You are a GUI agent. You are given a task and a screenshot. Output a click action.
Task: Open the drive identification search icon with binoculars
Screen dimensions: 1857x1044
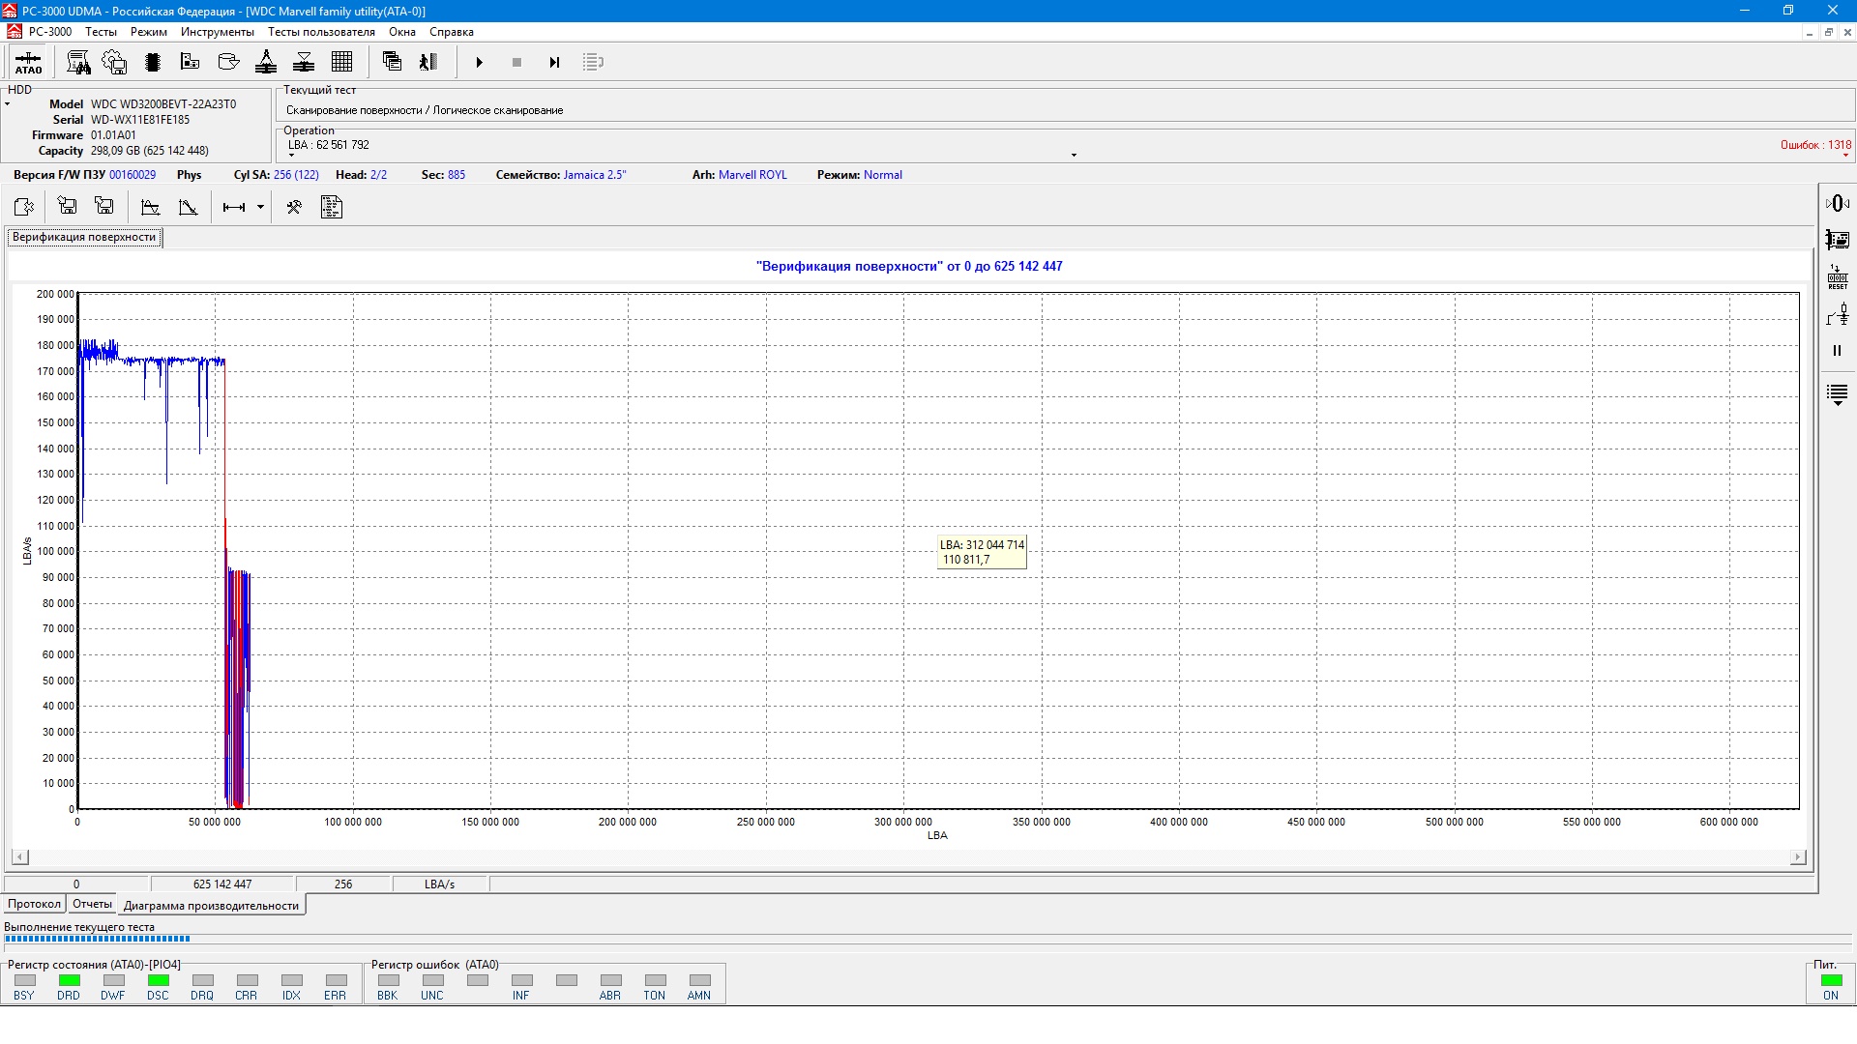pos(78,63)
